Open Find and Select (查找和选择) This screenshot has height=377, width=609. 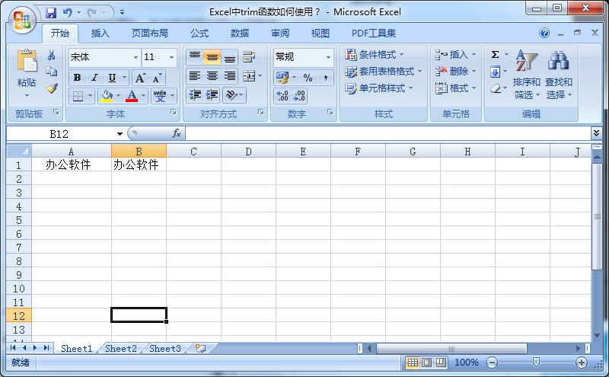[559, 75]
